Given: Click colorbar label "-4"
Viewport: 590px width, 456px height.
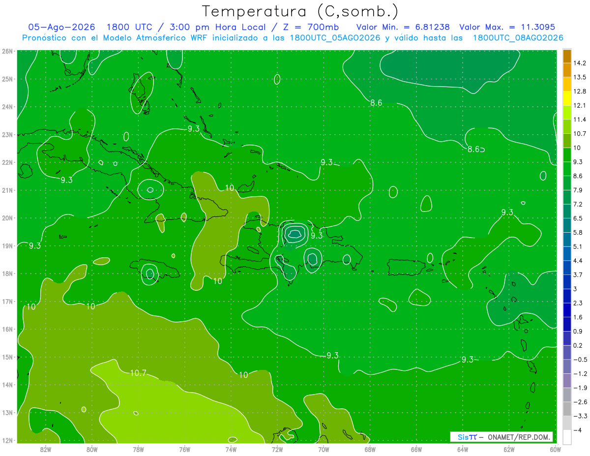Looking at the screenshot, I should 577,430.
